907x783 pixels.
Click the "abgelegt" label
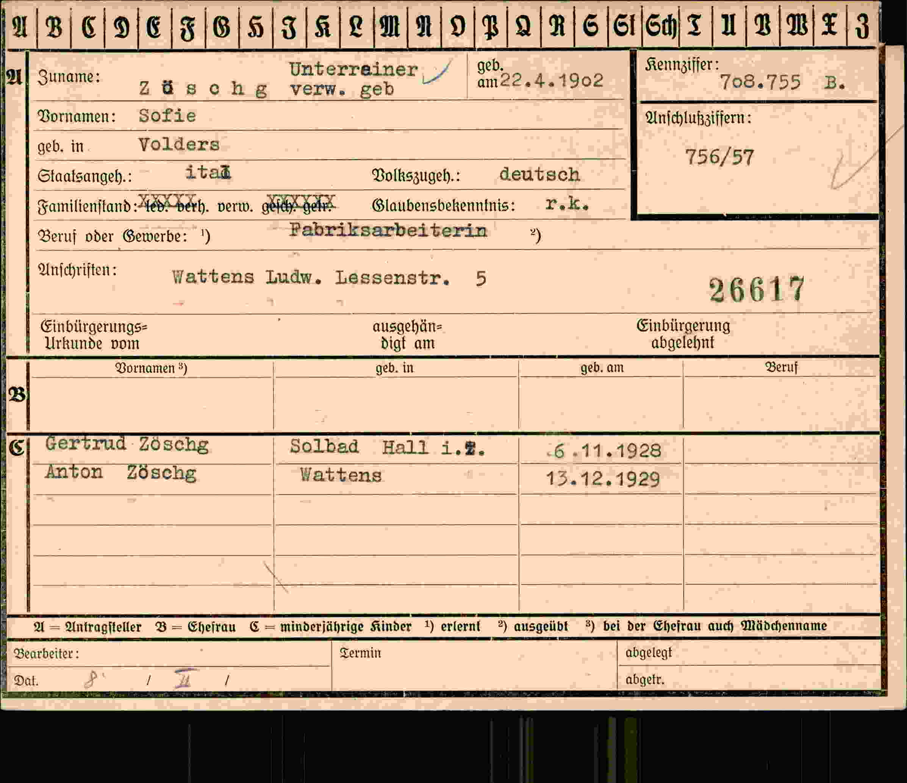pos(649,652)
